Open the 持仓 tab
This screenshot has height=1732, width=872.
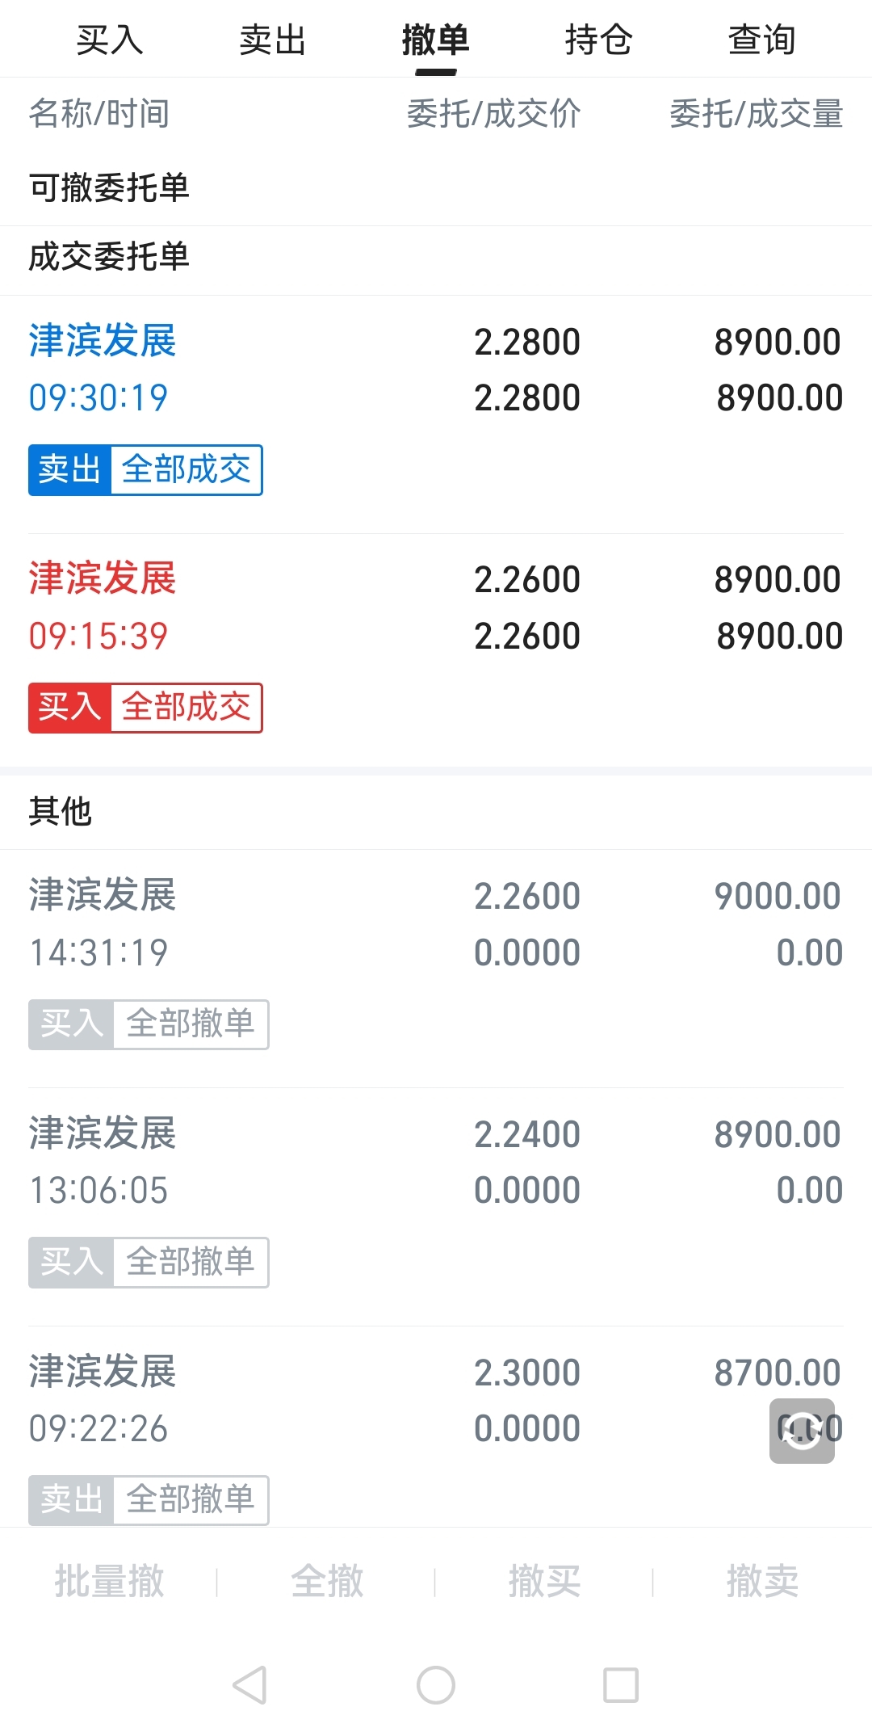pyautogui.click(x=598, y=40)
